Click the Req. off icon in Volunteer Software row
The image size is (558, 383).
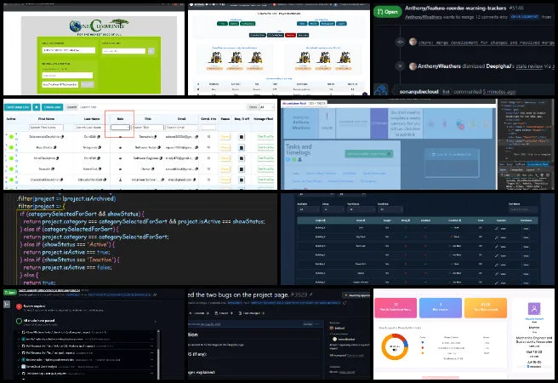[242, 180]
